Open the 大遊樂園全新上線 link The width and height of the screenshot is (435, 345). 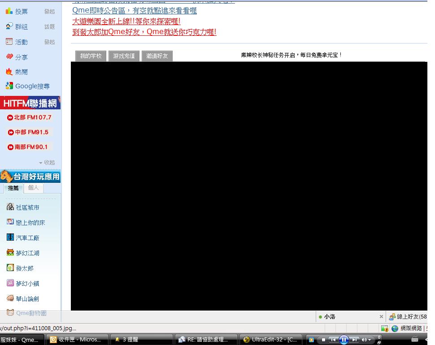(126, 22)
